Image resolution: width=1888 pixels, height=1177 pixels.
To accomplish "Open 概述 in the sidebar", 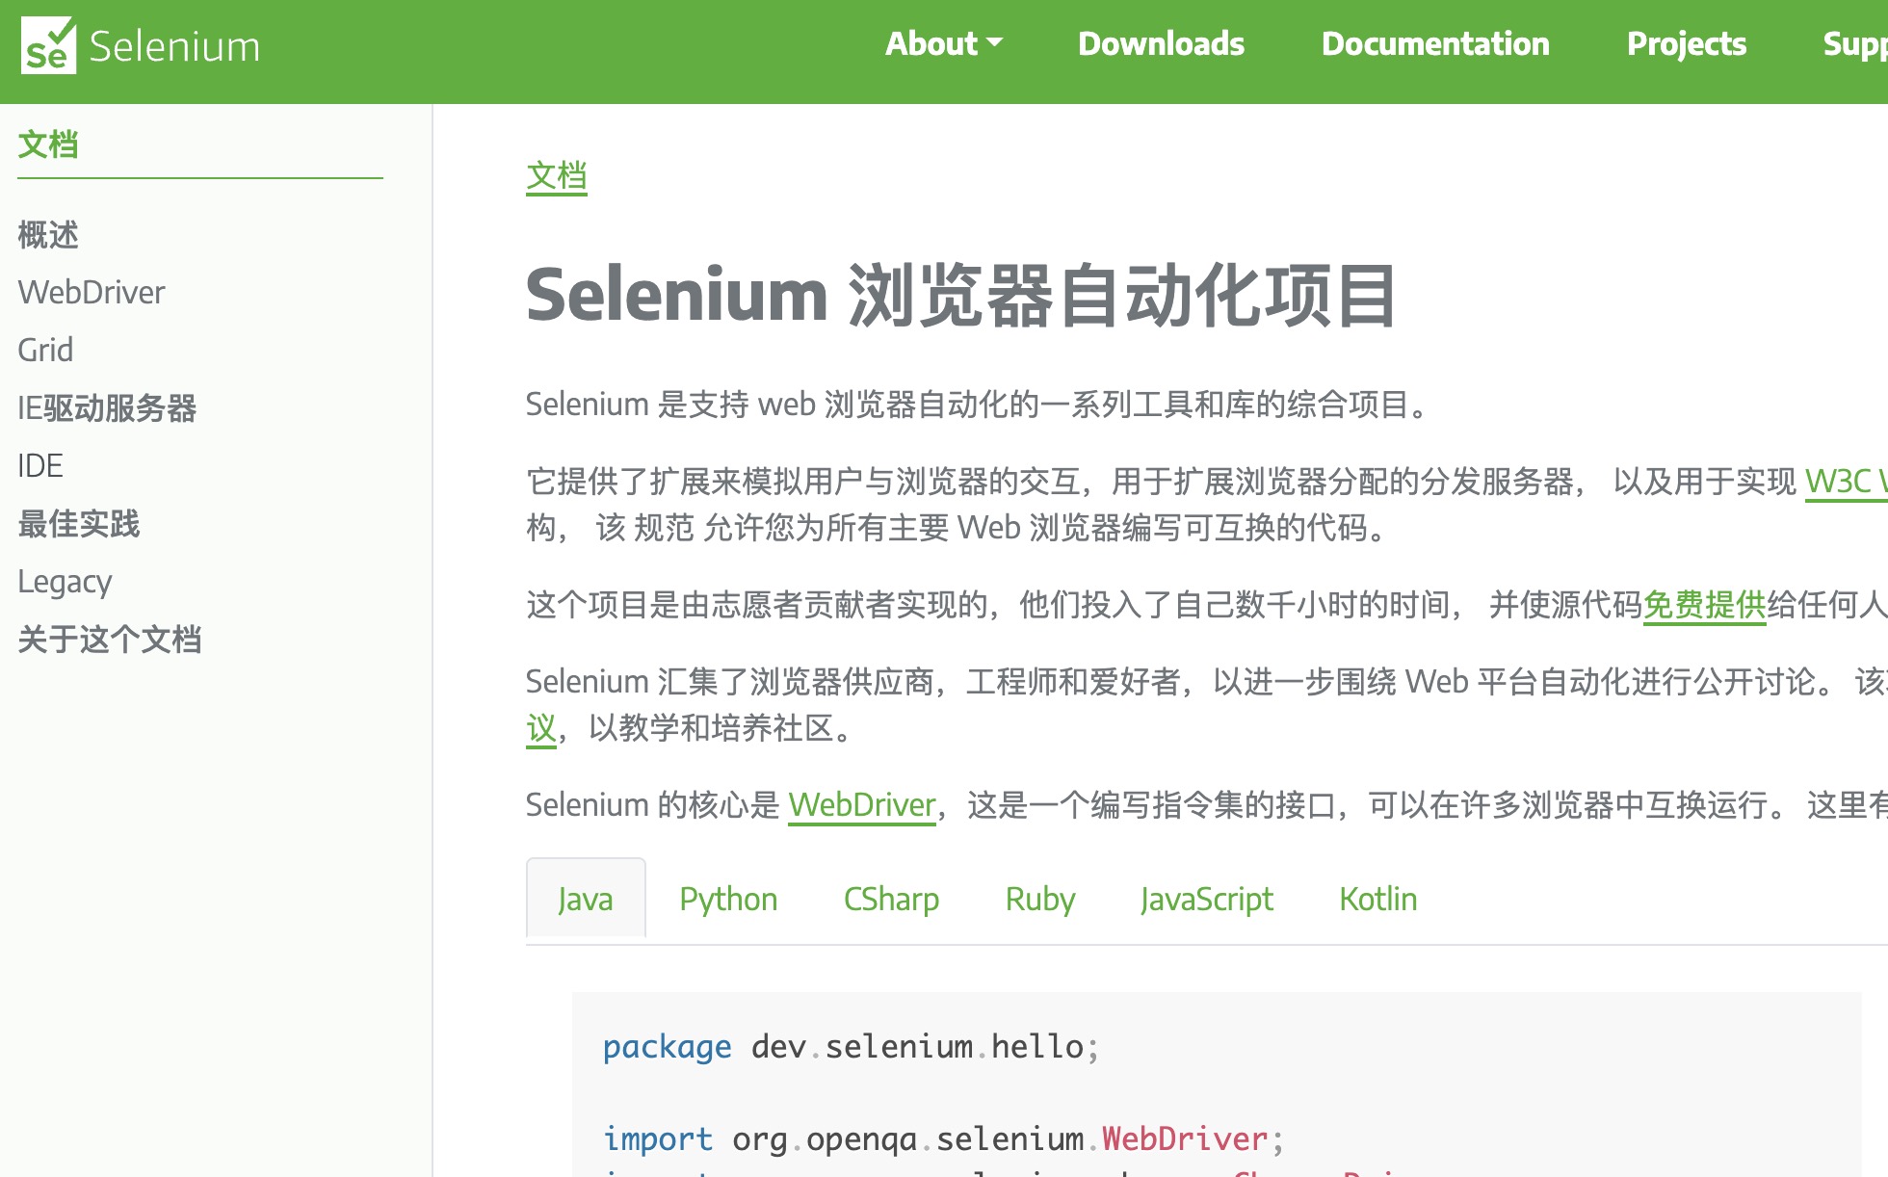I will click(x=48, y=235).
